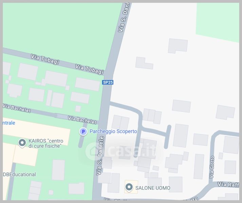Select the KAIROS location pin marker
This screenshot has width=242, height=203.
[x=22, y=143]
